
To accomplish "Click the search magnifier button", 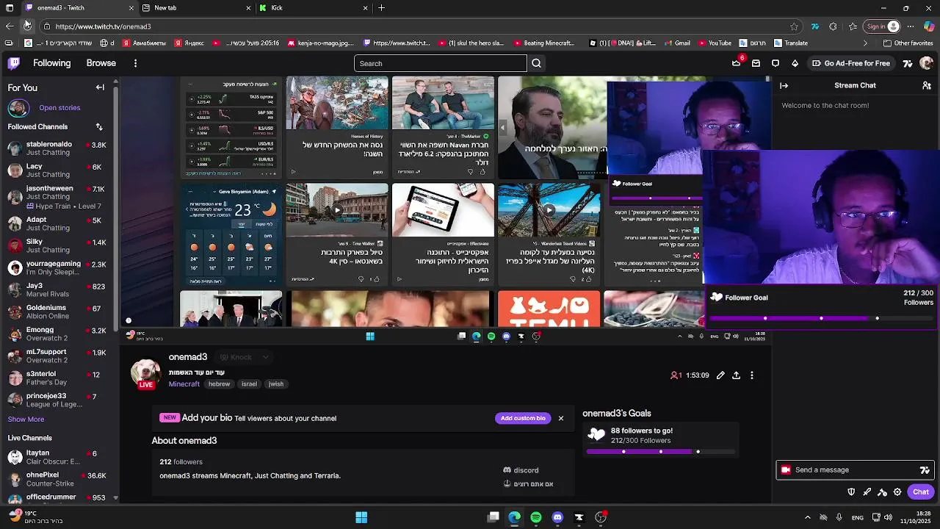I will 537,63.
